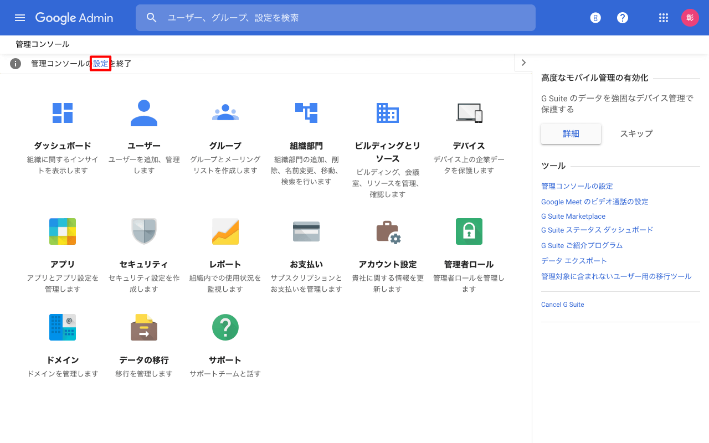
Task: Open the Groups (グループ) icon
Action: point(225,112)
